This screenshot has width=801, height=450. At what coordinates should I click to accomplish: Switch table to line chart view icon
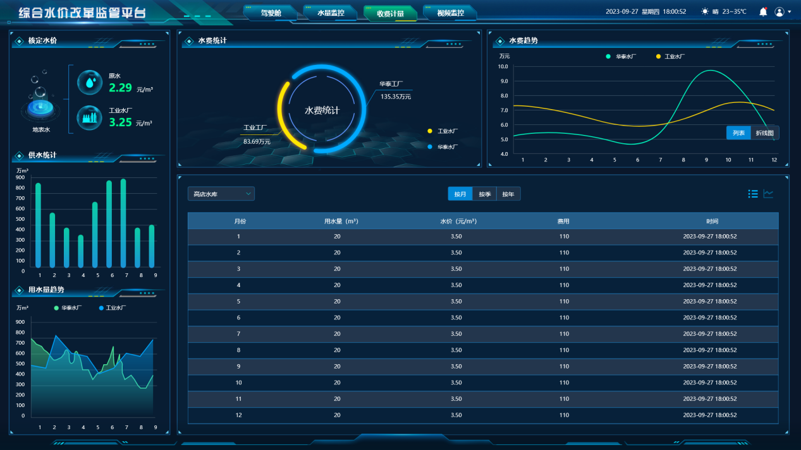click(x=768, y=194)
